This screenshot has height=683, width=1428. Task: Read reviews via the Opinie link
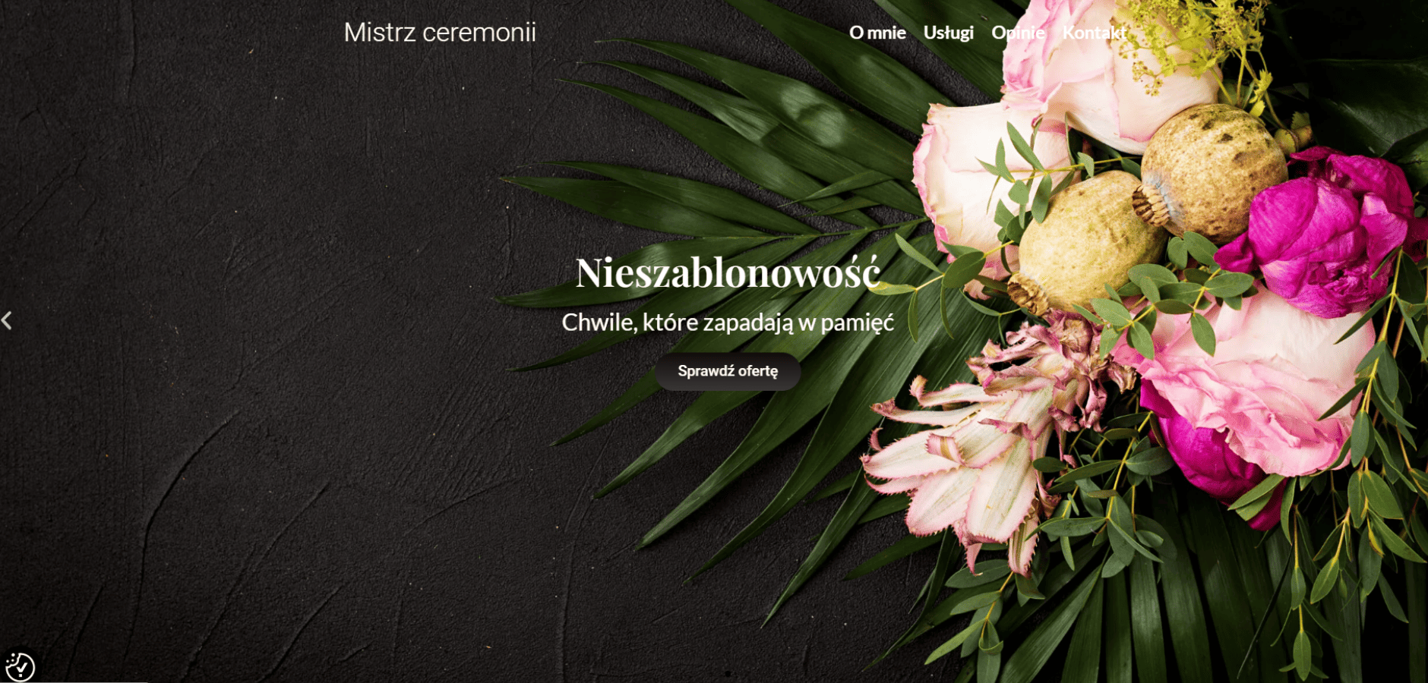point(1018,33)
